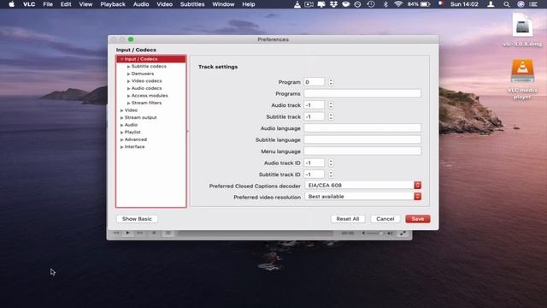The height and width of the screenshot is (308, 547).
Task: Open Notification Center icon
Action: click(x=533, y=4)
